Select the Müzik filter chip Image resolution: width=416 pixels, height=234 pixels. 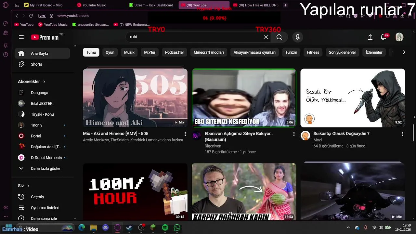[129, 52]
